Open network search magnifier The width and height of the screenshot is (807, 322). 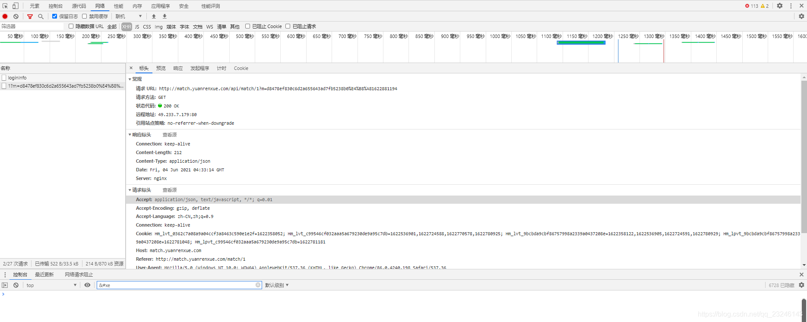click(41, 16)
